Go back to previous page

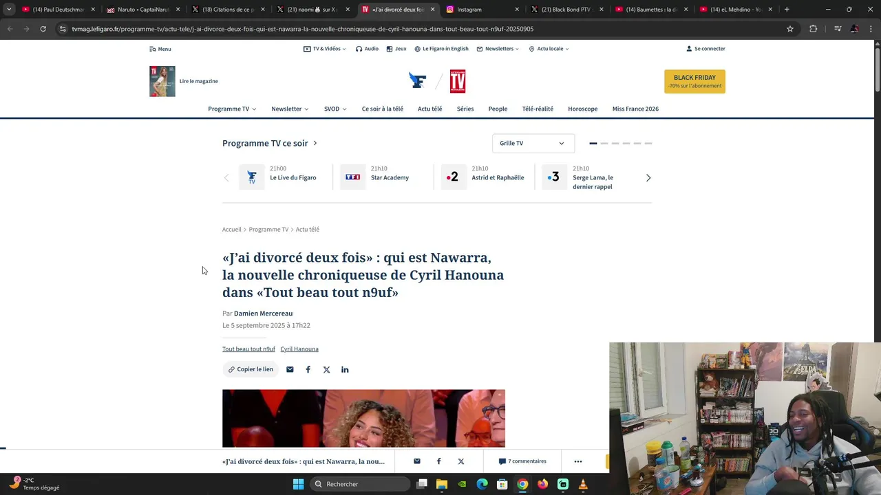[x=10, y=29]
